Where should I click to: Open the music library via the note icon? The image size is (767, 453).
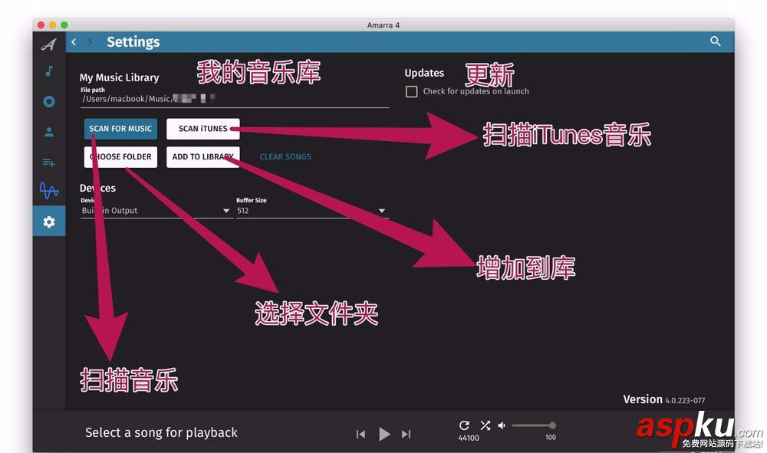click(48, 71)
